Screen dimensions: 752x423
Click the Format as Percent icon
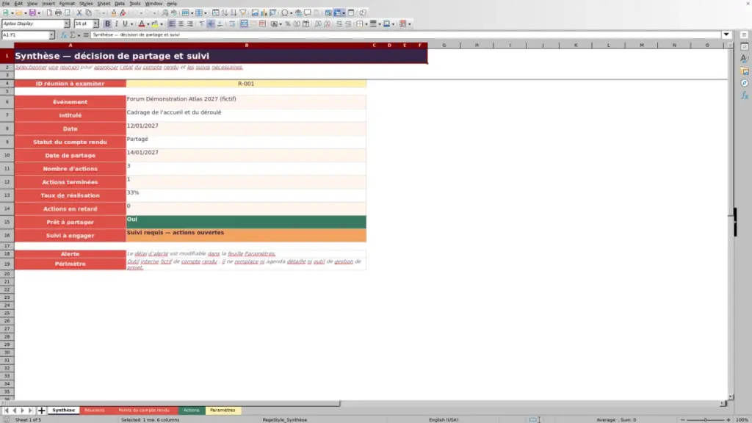coord(288,23)
